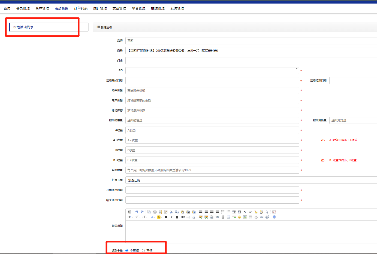The height and width of the screenshot is (254, 377).
Task: Open the highlight color picker
Action: (159, 217)
